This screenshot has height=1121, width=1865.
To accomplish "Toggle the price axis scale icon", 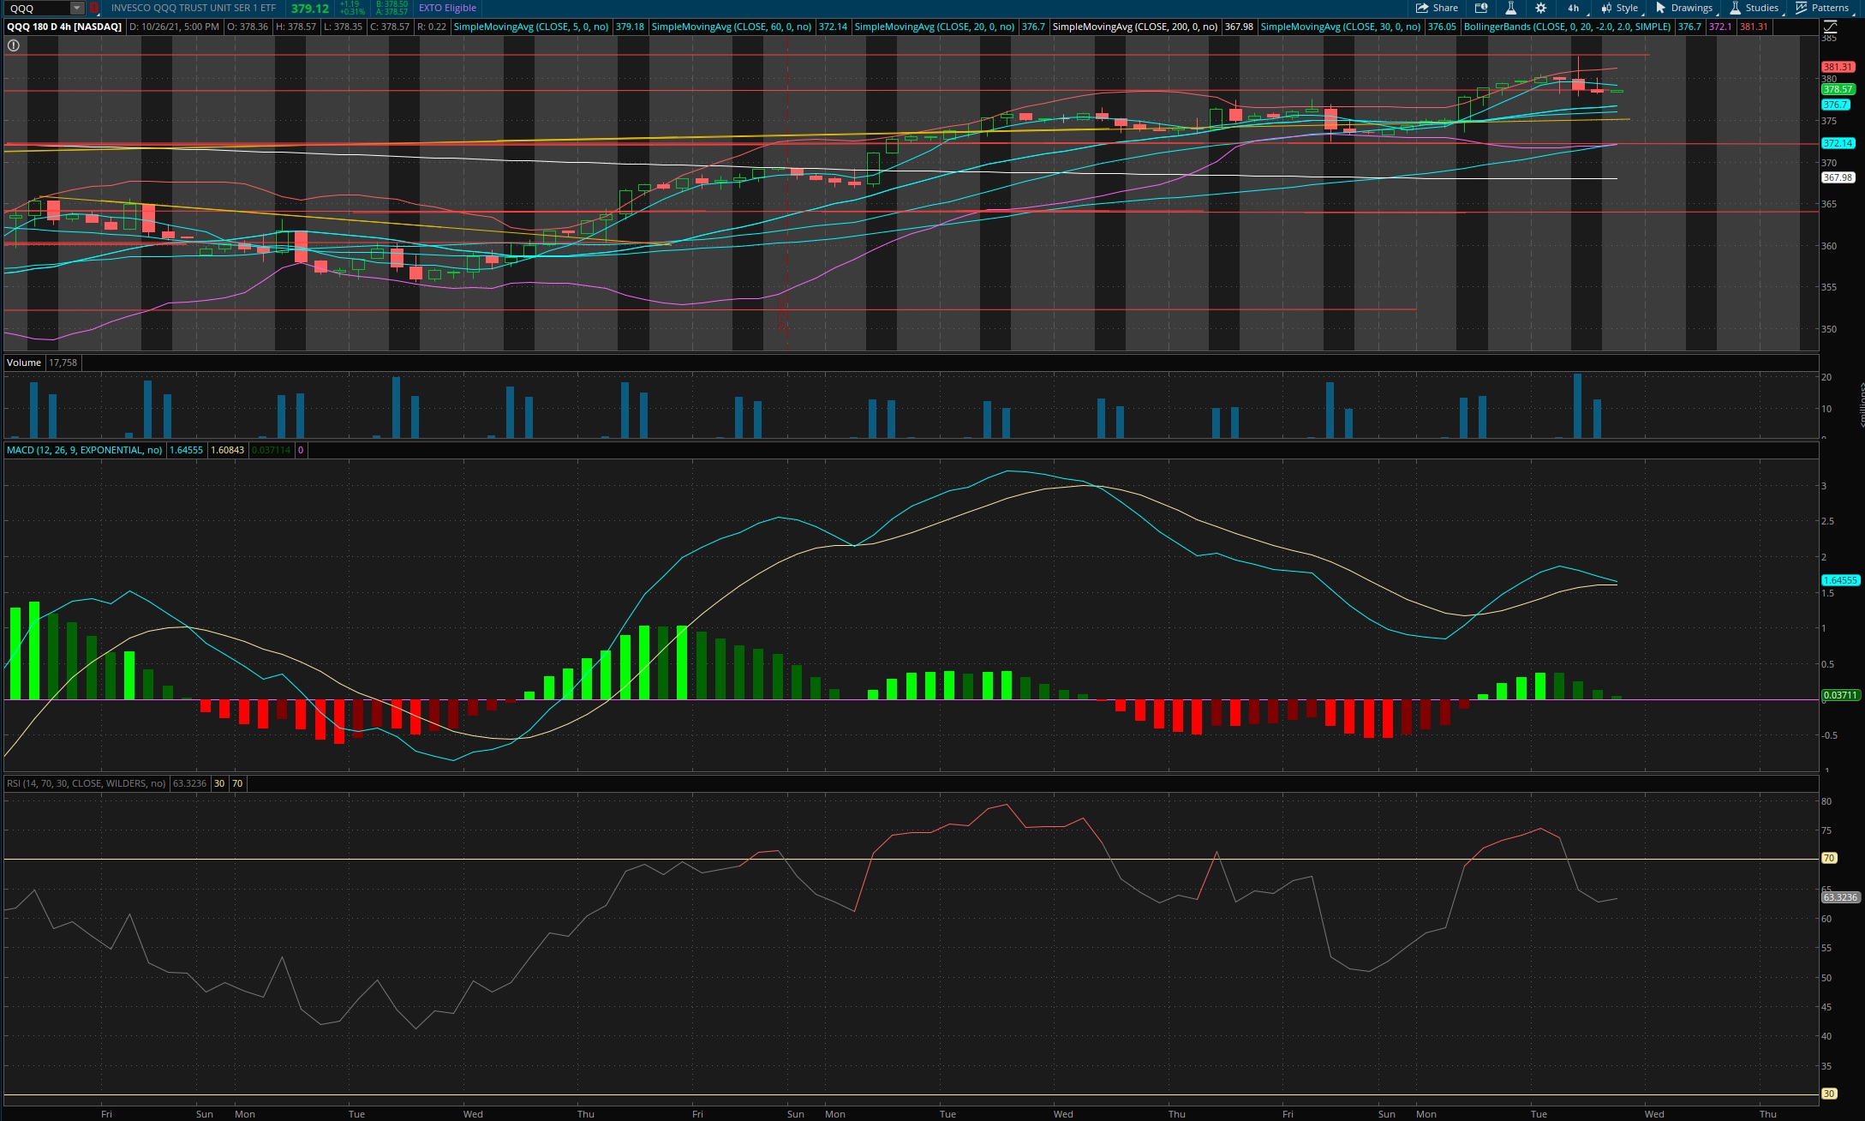I will (x=1831, y=27).
